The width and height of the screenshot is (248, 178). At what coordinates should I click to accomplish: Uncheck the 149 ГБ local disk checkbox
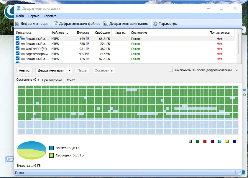18,38
